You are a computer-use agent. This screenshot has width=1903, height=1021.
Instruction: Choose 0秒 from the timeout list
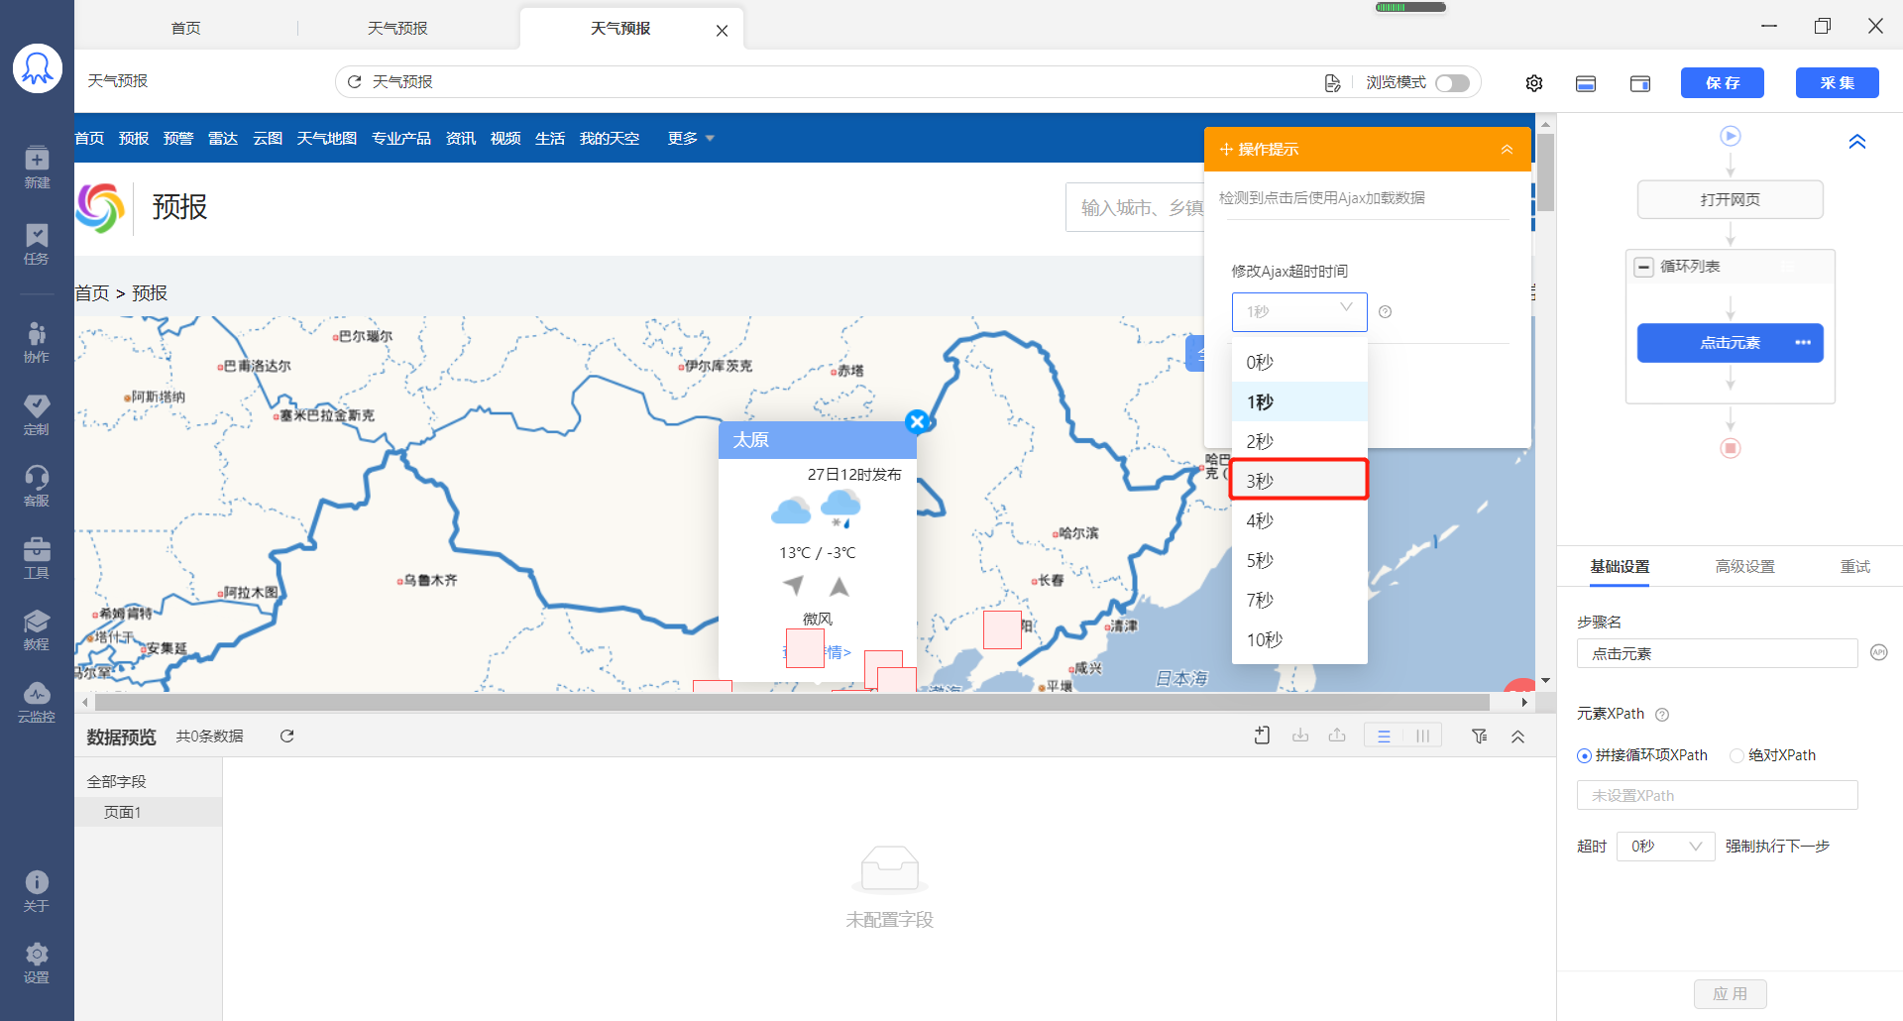(1299, 362)
